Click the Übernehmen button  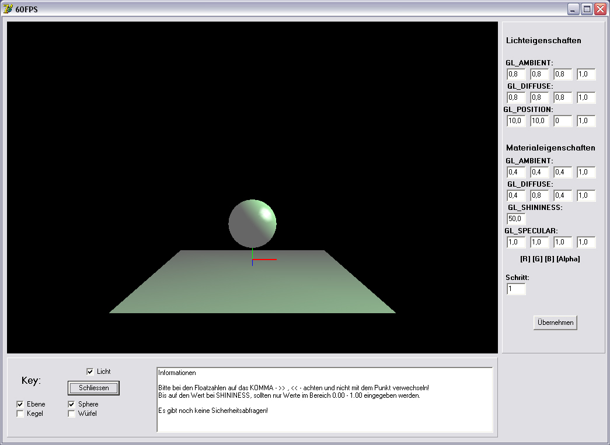tap(555, 323)
